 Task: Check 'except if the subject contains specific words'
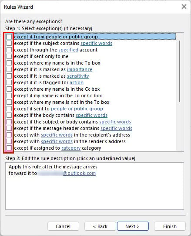(9, 43)
